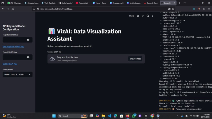
Task: Click the volume icon in system tray
Action: tap(194, 116)
